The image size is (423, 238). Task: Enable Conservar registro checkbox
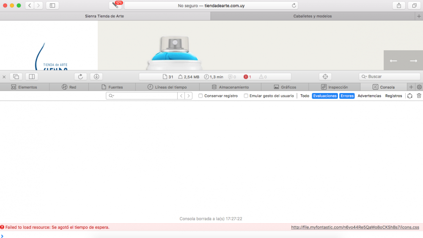[201, 96]
